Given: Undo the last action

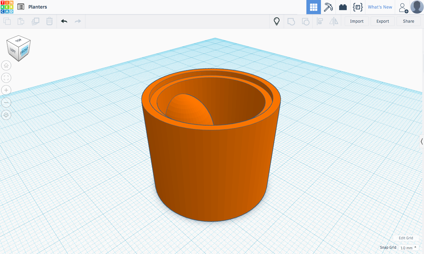Looking at the screenshot, I should tap(64, 21).
